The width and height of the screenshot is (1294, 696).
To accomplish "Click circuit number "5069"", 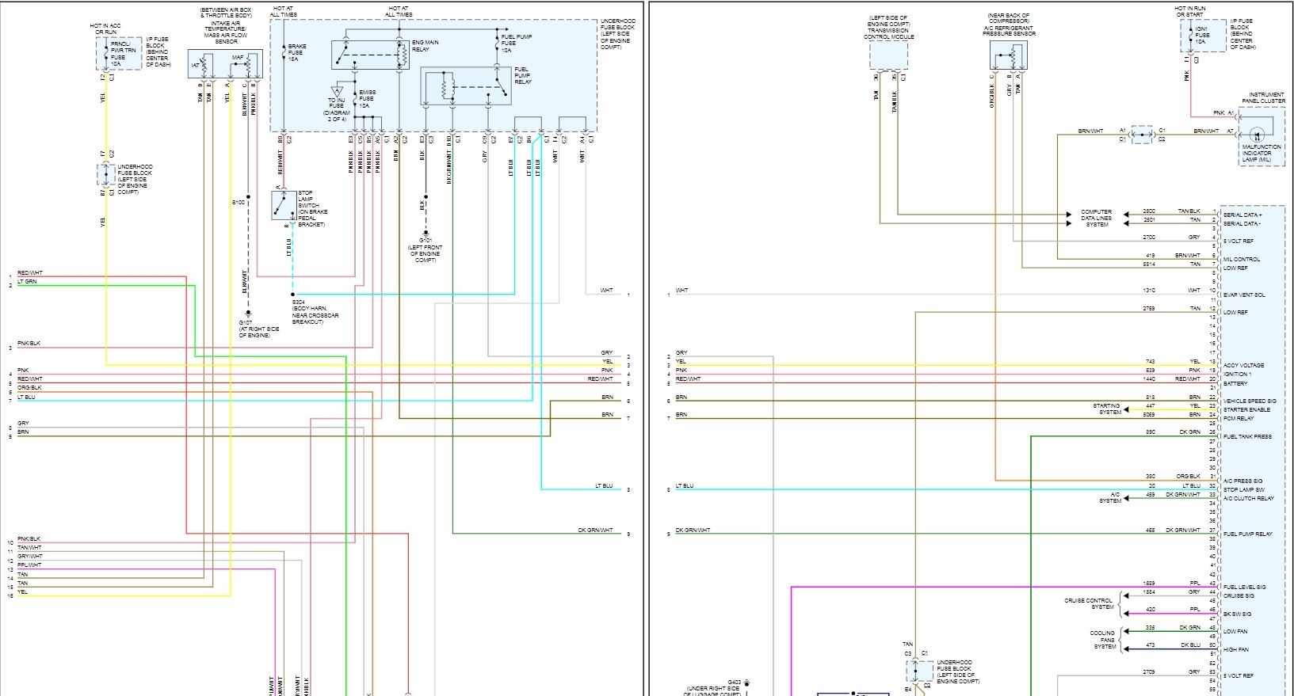I will click(x=1149, y=415).
